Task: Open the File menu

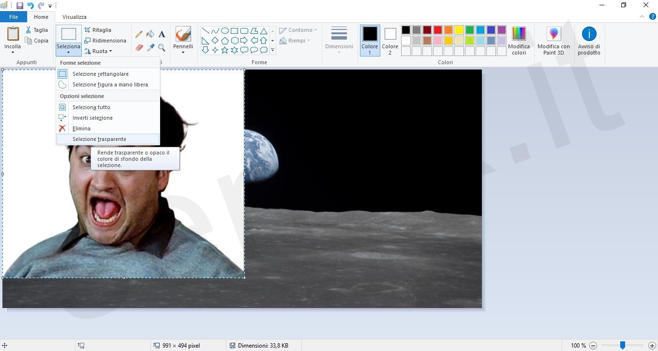Action: coord(14,17)
